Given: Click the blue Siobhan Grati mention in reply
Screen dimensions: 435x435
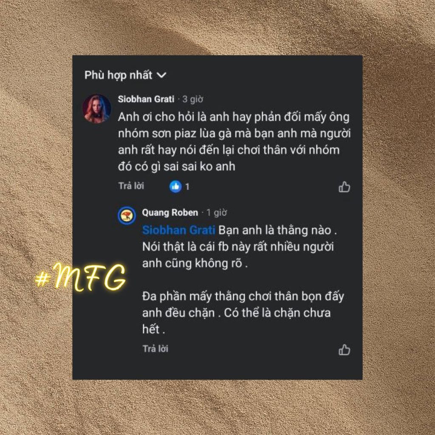Looking at the screenshot, I should pos(179,230).
